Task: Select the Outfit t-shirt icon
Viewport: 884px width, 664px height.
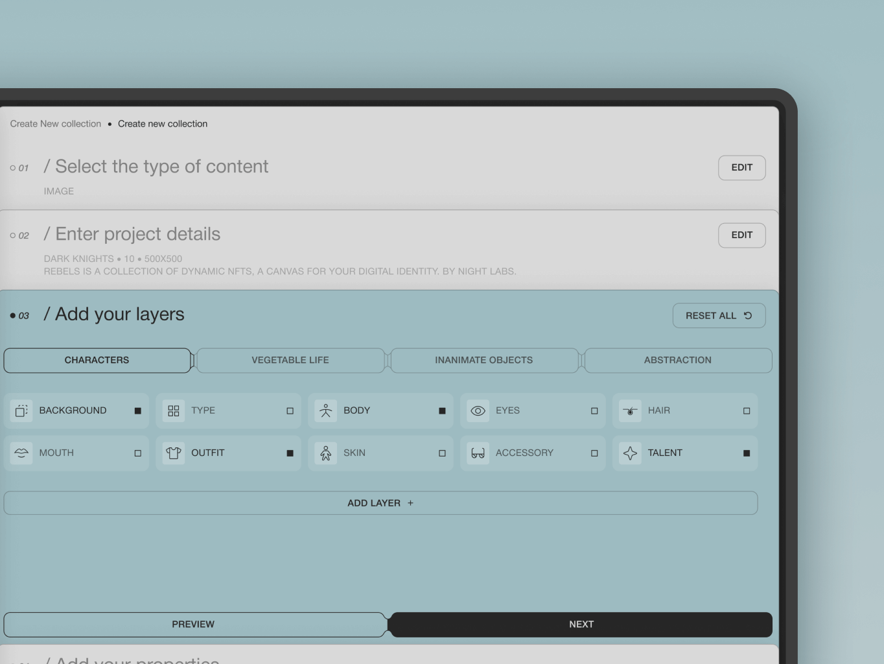Action: (x=173, y=453)
